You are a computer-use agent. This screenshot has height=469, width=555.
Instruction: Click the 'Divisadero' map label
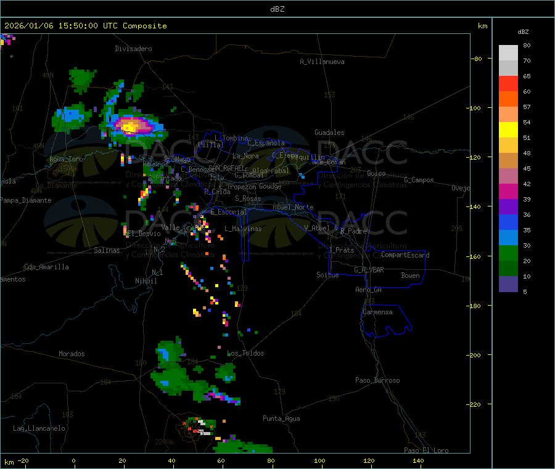point(133,49)
